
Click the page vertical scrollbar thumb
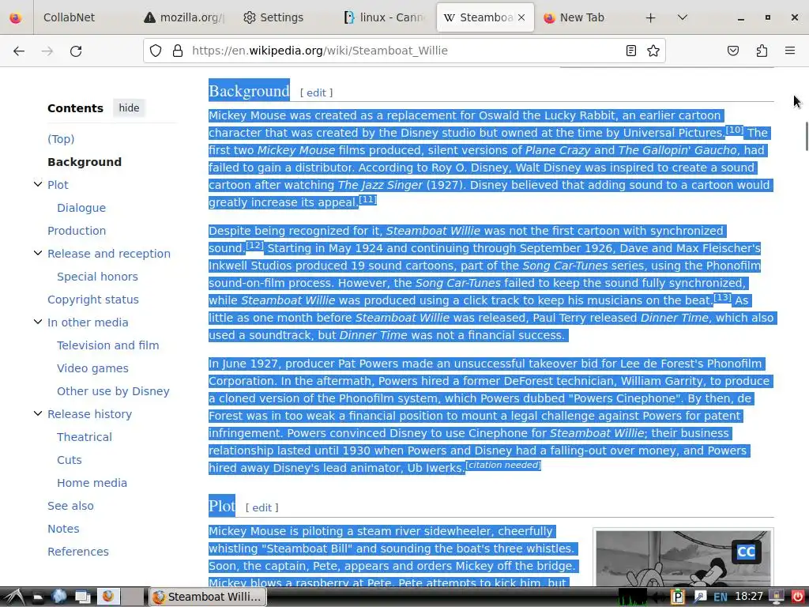[x=805, y=136]
